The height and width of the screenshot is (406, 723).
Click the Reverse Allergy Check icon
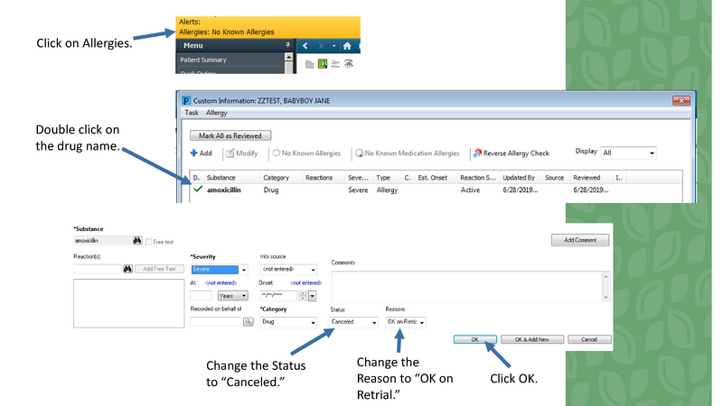coord(478,153)
